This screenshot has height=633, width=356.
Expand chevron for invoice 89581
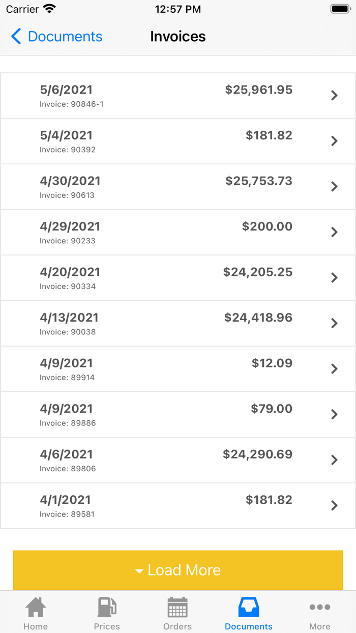point(334,505)
